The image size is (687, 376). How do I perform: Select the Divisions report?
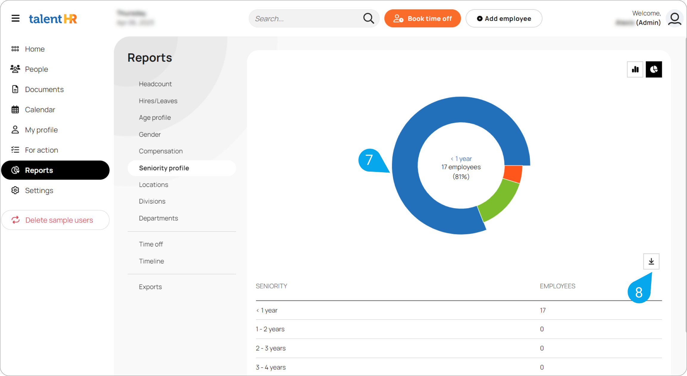[x=152, y=201]
